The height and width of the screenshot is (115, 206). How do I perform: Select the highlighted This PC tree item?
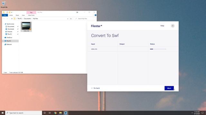click(x=10, y=41)
